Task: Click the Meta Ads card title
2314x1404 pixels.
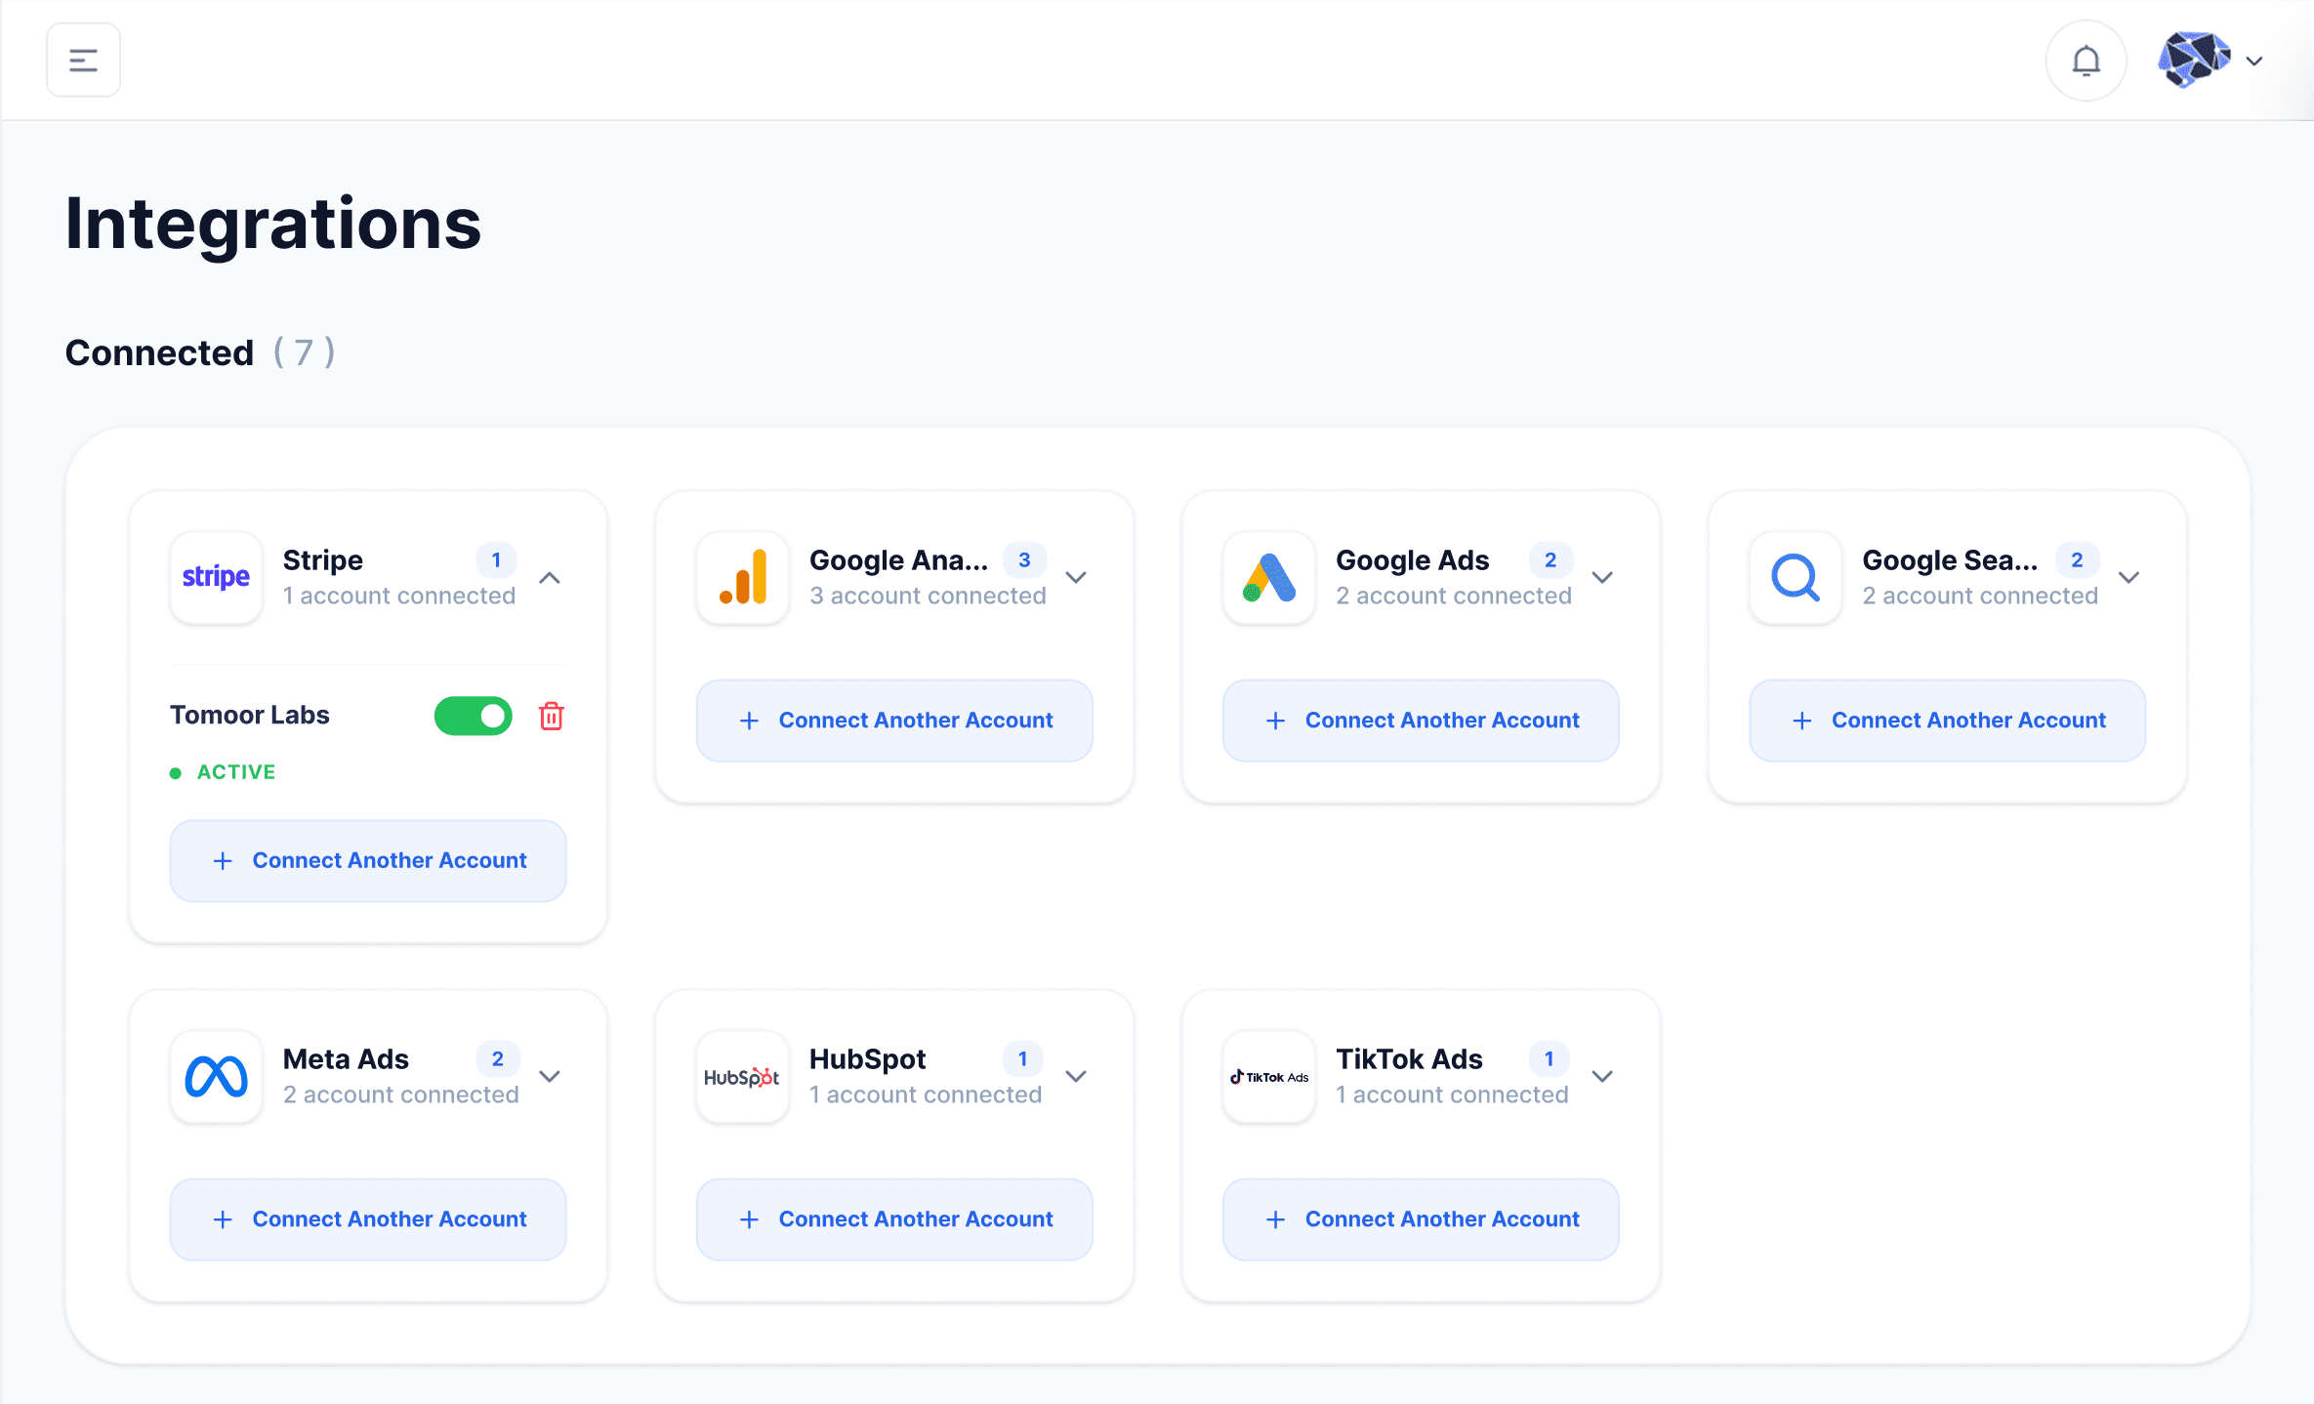Action: point(346,1059)
